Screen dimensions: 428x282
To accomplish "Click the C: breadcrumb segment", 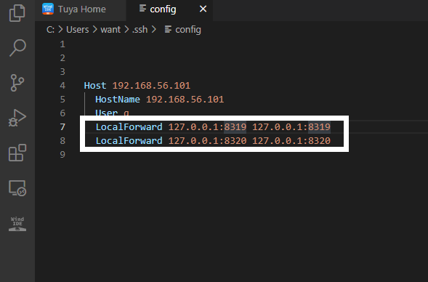I will coord(50,30).
